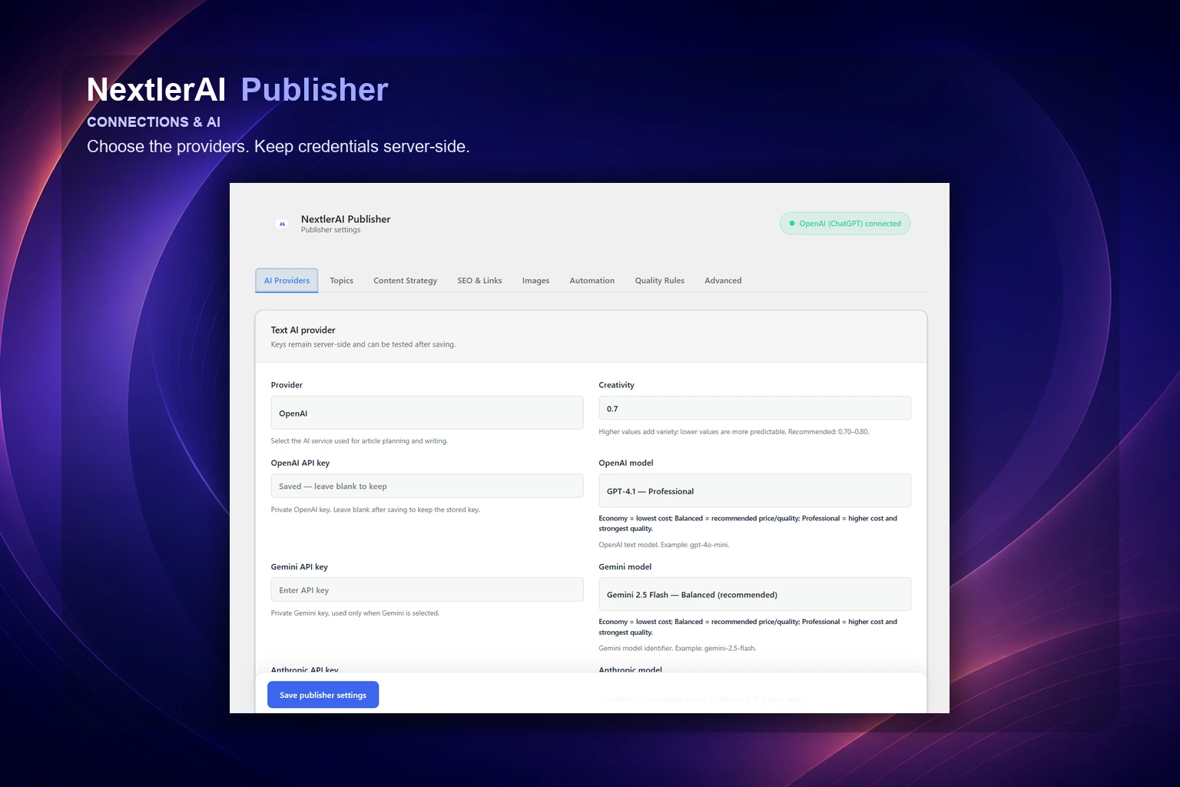Screen dimensions: 1180x787
Task: Click the 'NextlerAI Publisher' panel title
Action: (x=346, y=219)
